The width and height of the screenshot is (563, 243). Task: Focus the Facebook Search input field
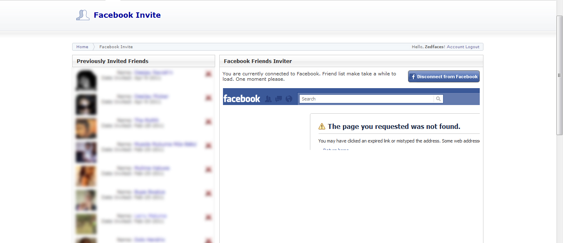(366, 99)
